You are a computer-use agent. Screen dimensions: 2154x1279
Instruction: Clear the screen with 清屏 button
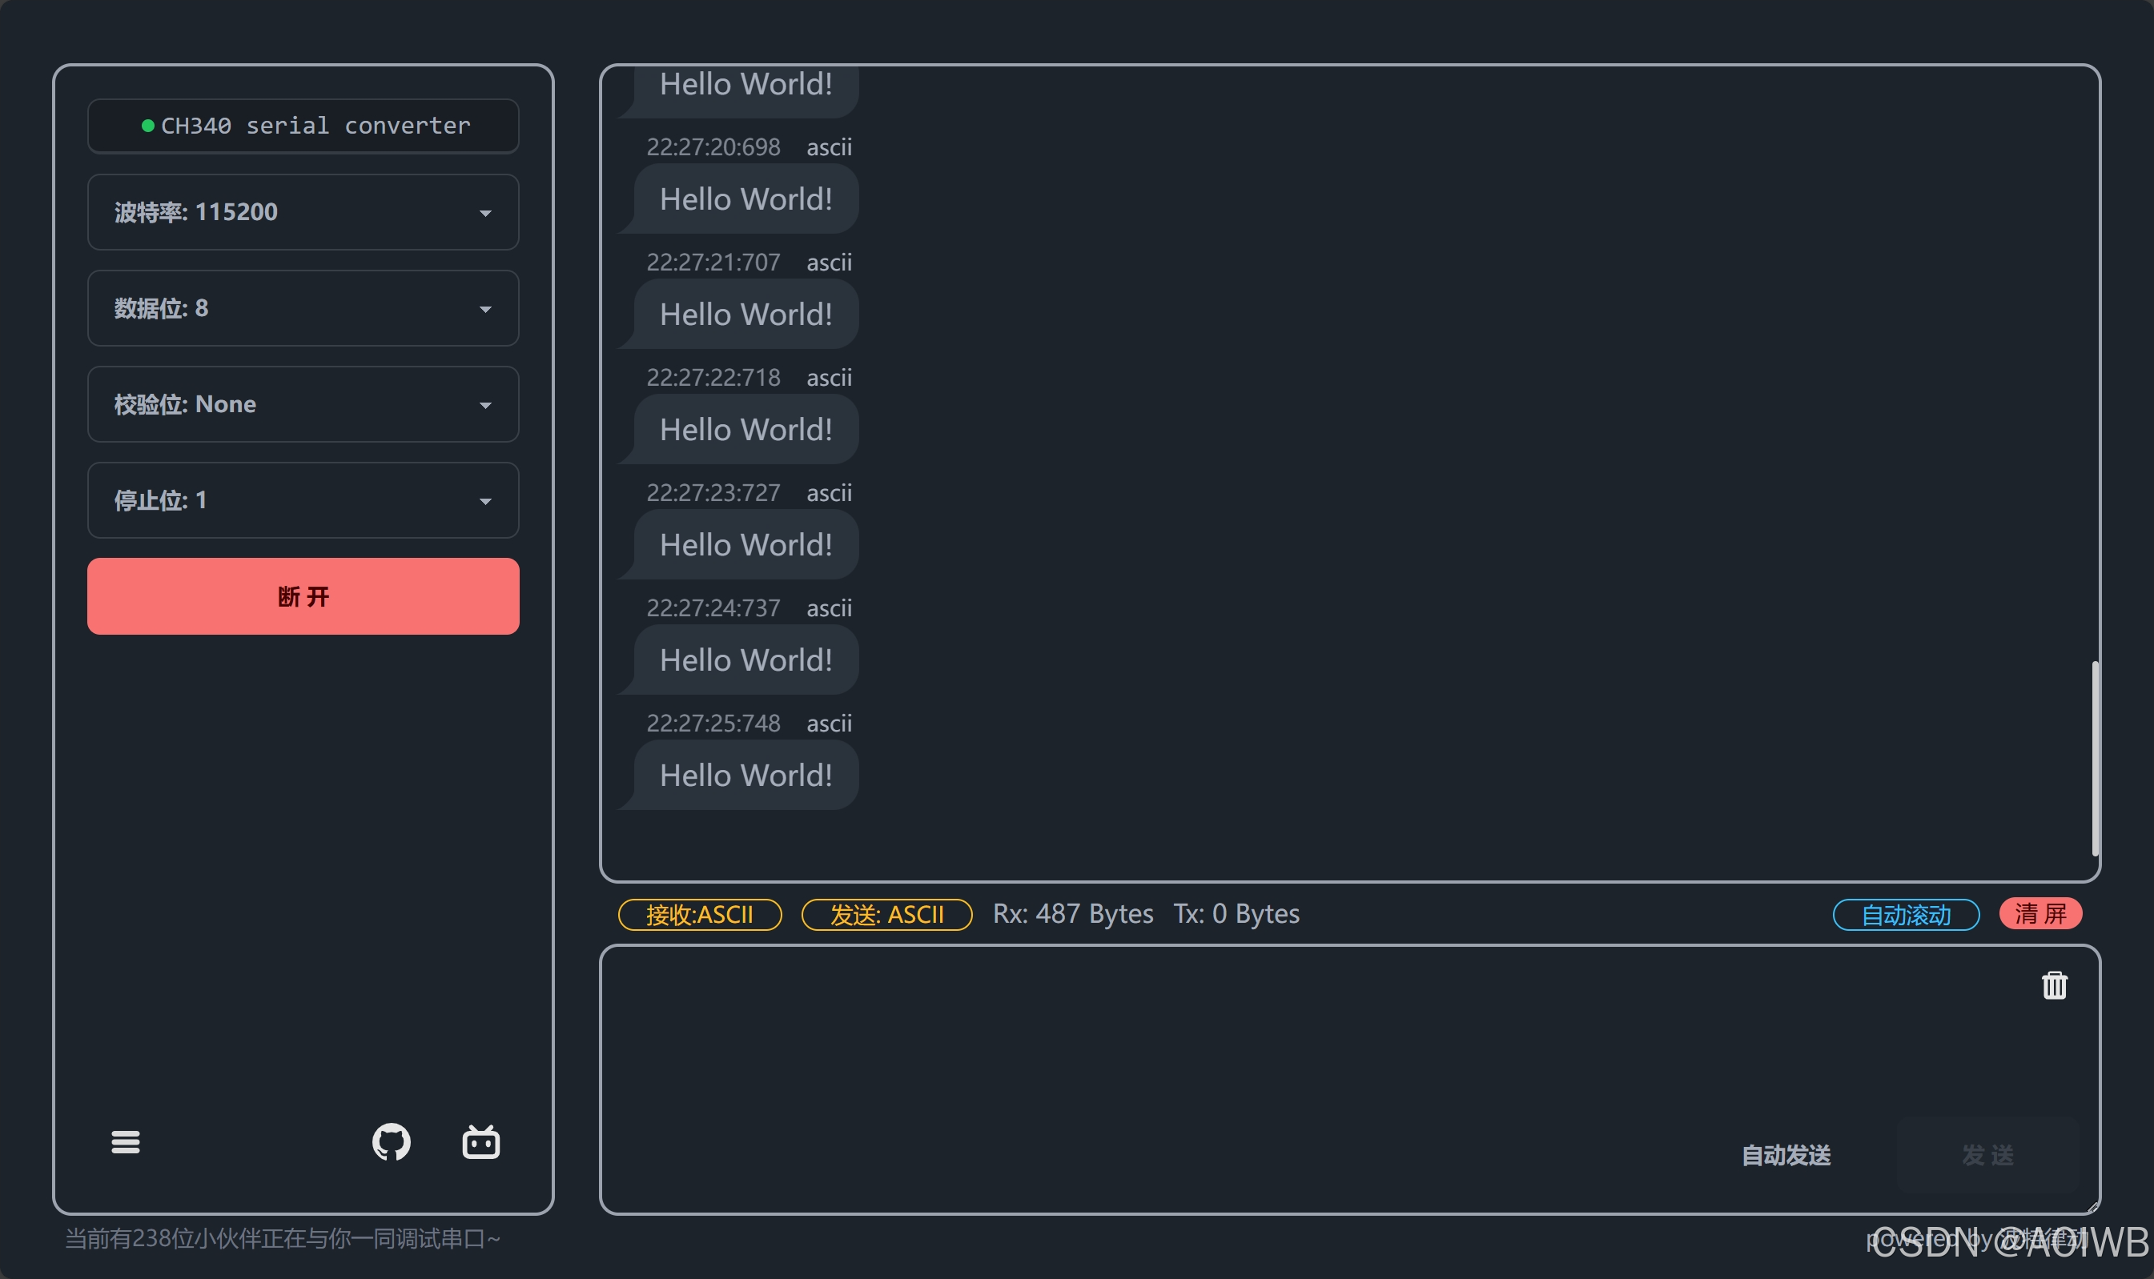(2040, 913)
